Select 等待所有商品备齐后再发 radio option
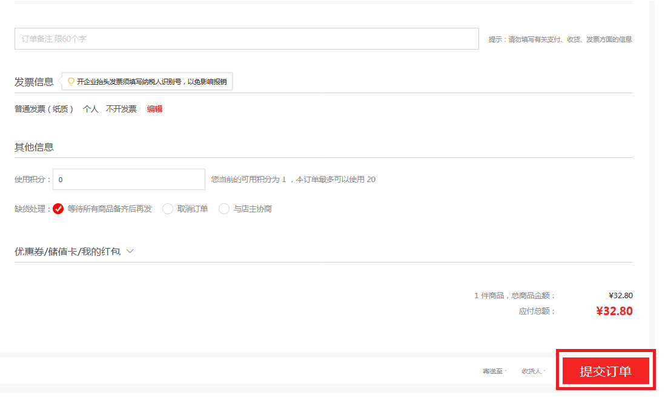 (x=58, y=209)
